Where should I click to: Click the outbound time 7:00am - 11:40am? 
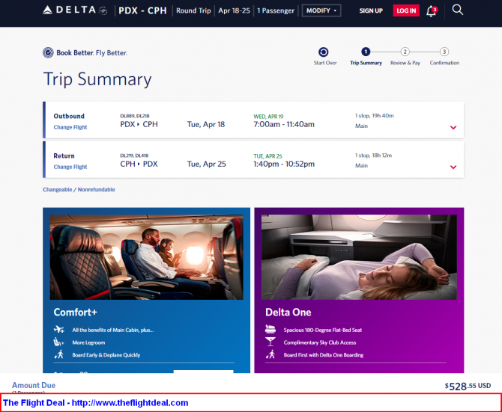point(284,124)
